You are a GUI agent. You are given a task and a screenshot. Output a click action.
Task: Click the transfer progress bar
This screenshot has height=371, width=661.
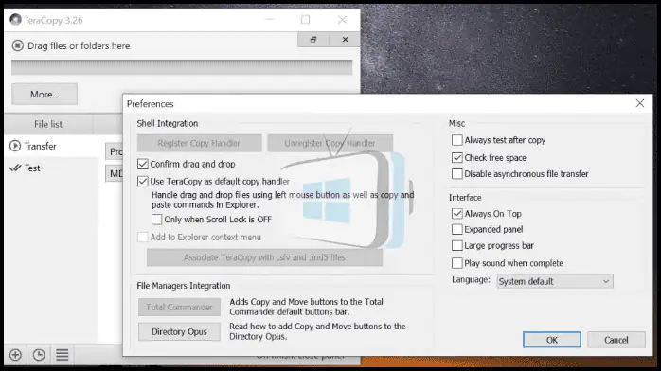point(182,67)
